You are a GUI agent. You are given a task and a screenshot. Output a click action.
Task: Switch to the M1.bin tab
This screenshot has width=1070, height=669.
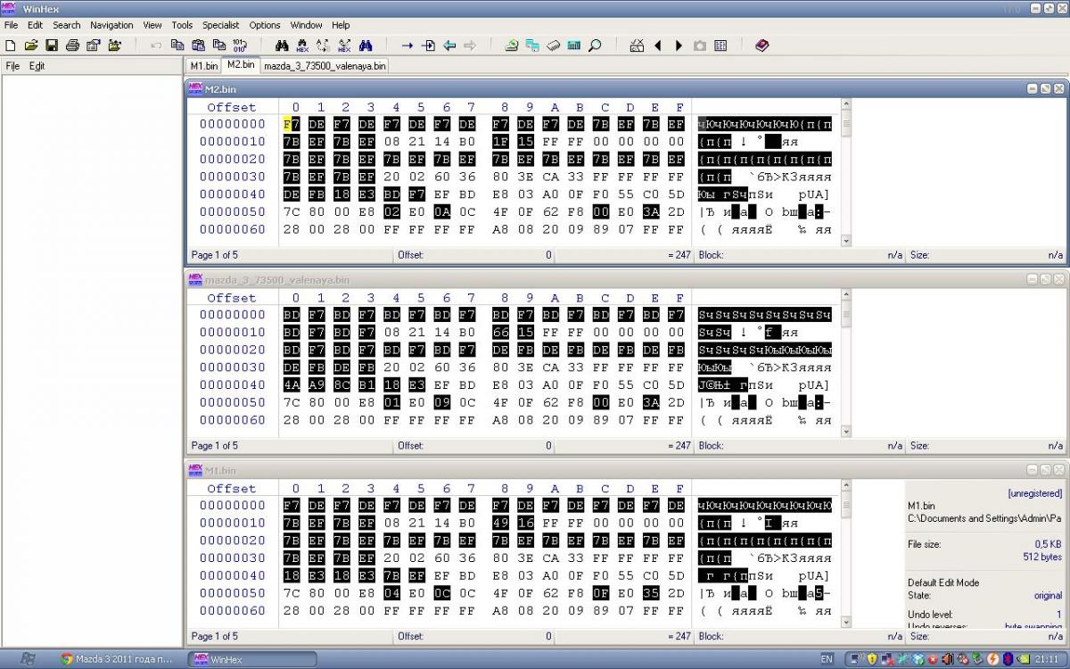203,66
